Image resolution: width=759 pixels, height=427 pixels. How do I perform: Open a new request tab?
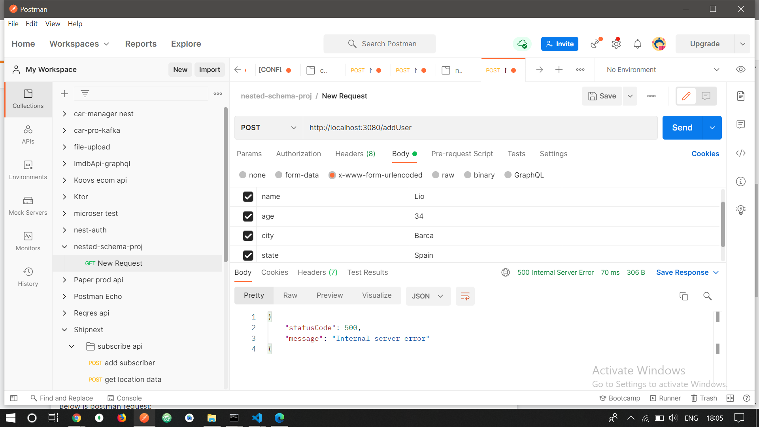(x=559, y=70)
